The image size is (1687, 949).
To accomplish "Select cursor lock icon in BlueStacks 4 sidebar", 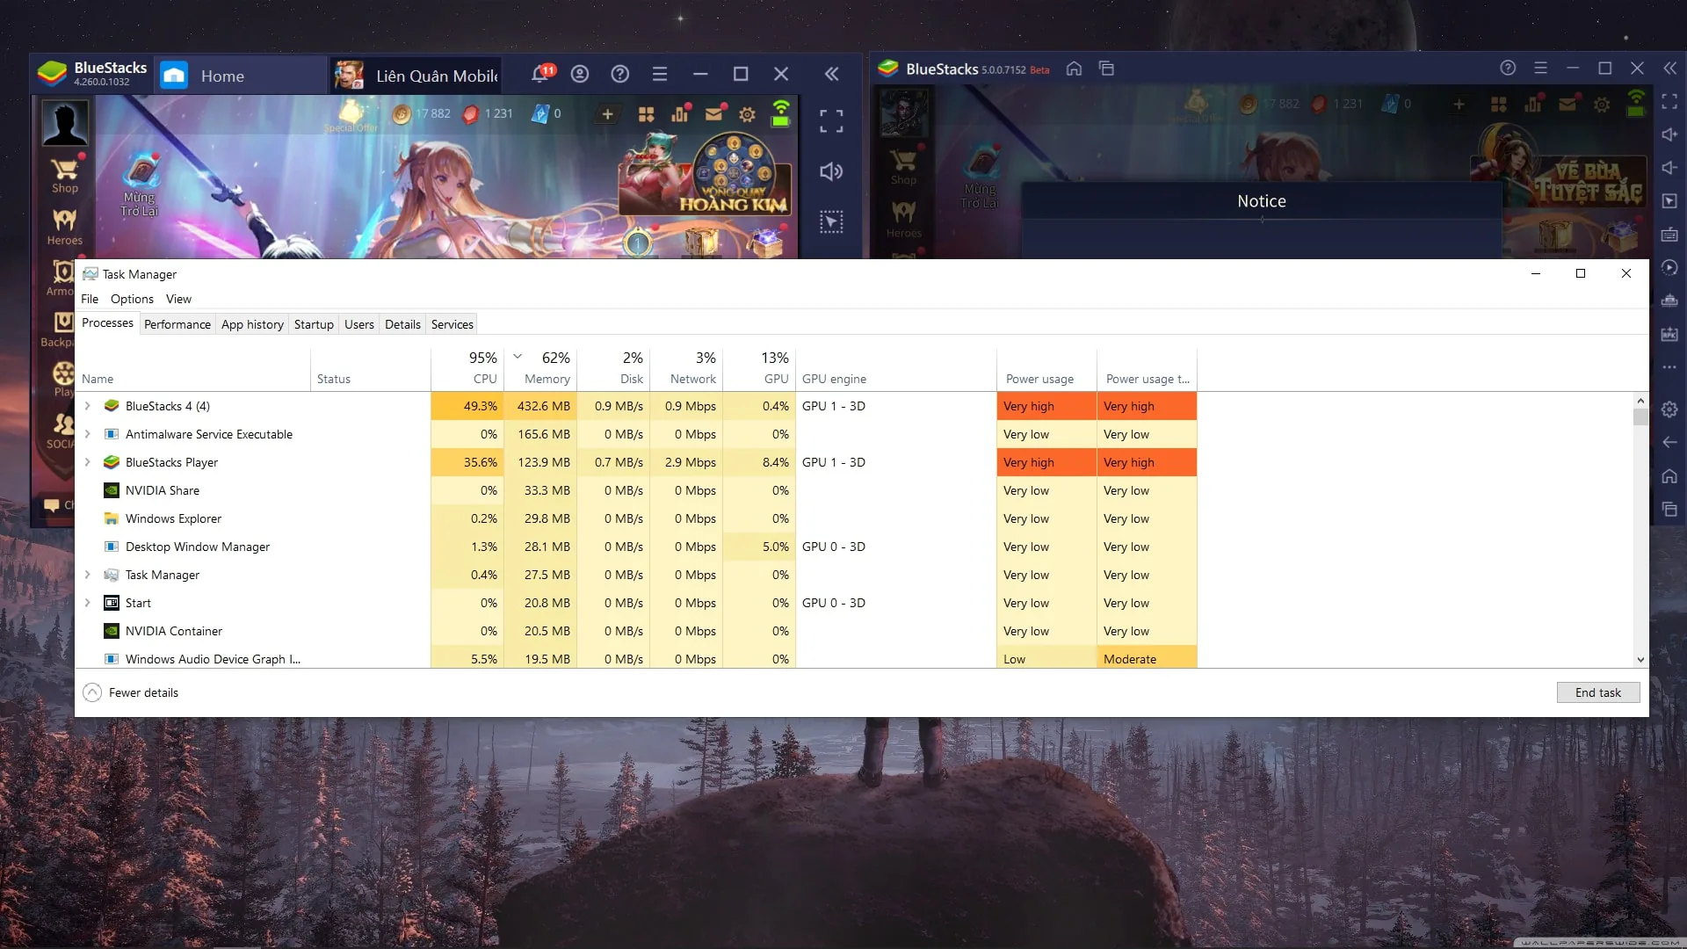I will (x=831, y=221).
